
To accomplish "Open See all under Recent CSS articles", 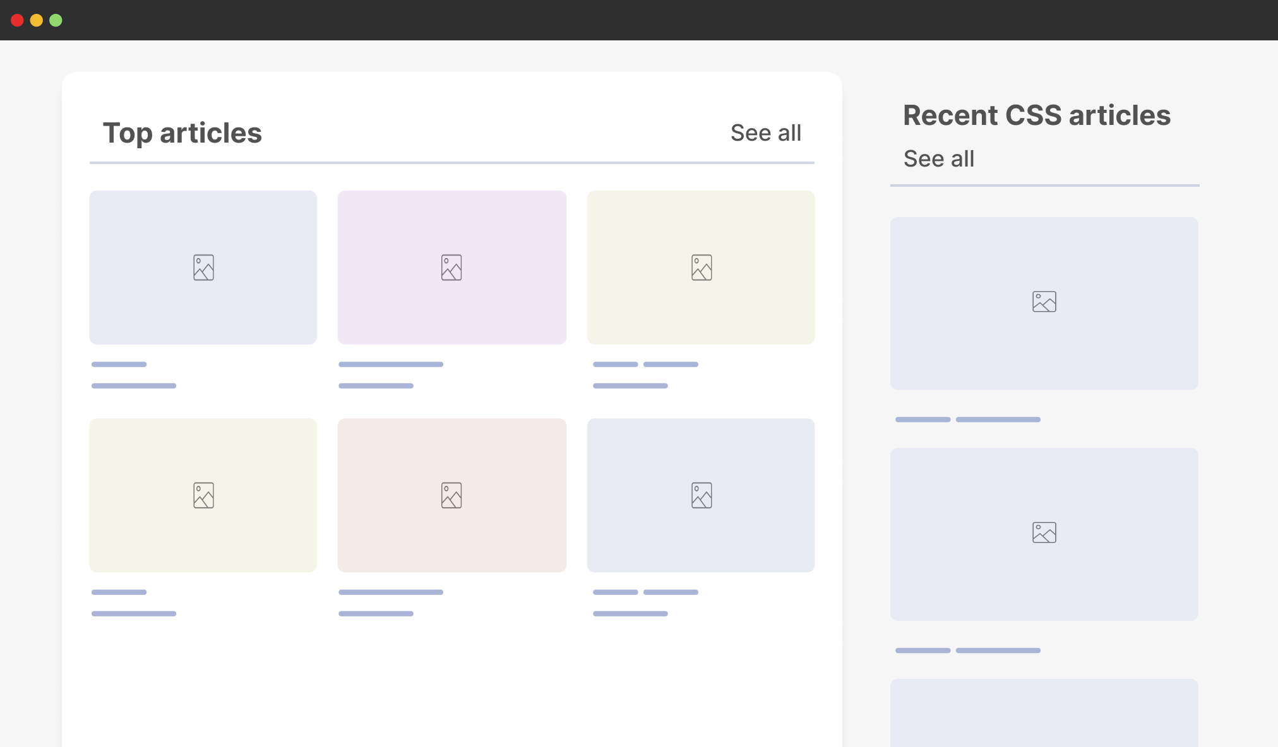I will coord(938,159).
